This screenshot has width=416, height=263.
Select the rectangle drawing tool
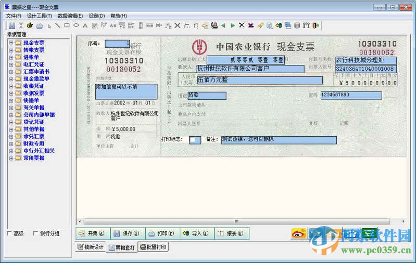coord(67,25)
